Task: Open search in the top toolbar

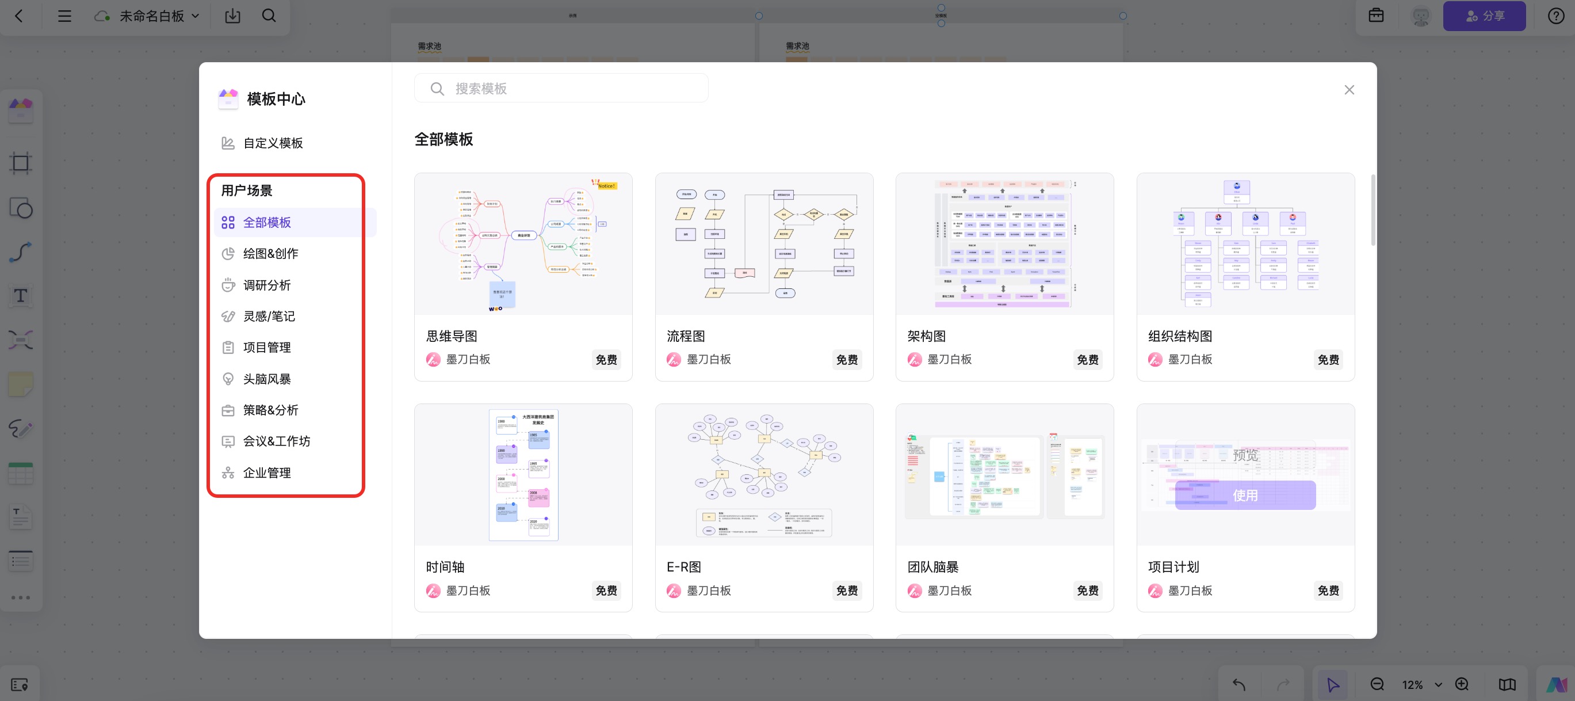Action: coord(269,16)
